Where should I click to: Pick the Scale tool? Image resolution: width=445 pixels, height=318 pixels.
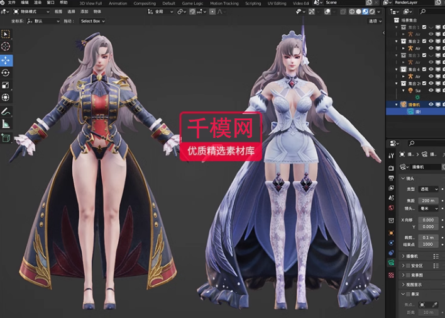6,85
